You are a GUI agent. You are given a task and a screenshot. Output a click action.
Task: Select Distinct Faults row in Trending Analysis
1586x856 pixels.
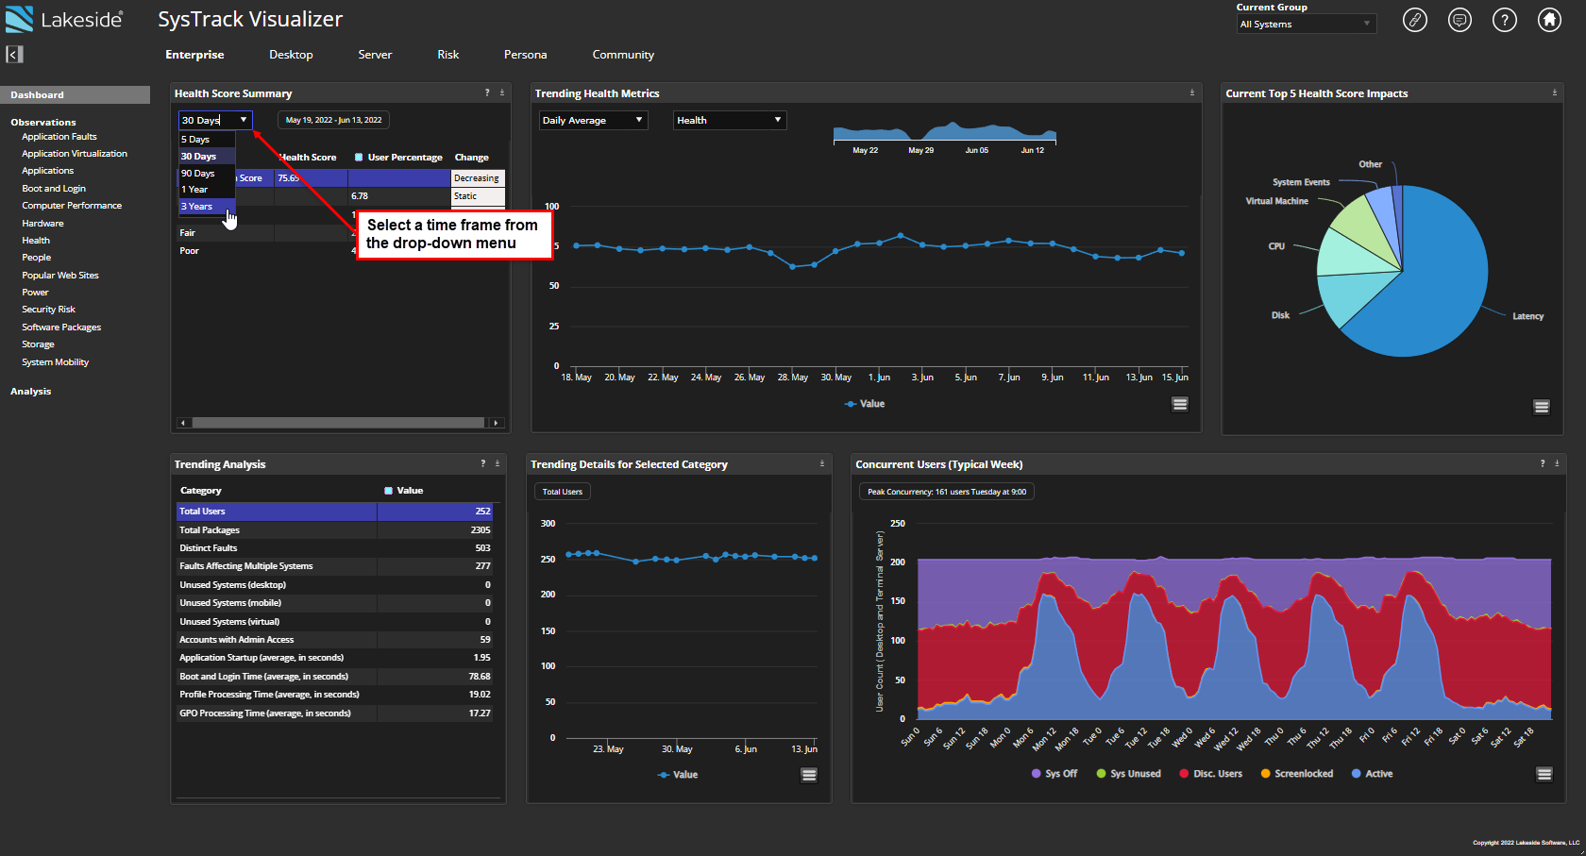pyautogui.click(x=334, y=548)
